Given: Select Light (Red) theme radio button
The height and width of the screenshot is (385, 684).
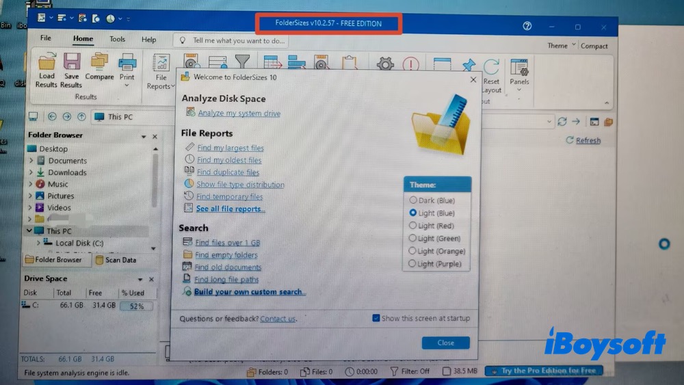Looking at the screenshot, I should (412, 226).
